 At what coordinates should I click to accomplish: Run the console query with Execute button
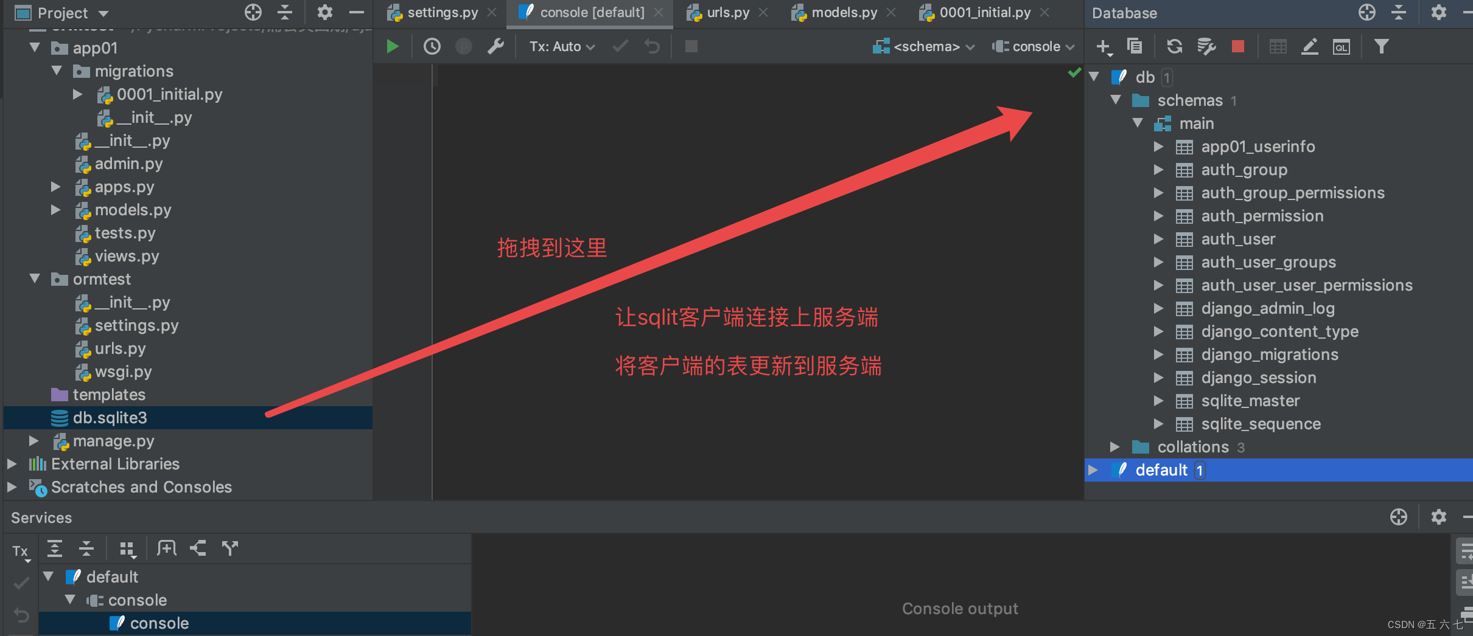click(393, 46)
